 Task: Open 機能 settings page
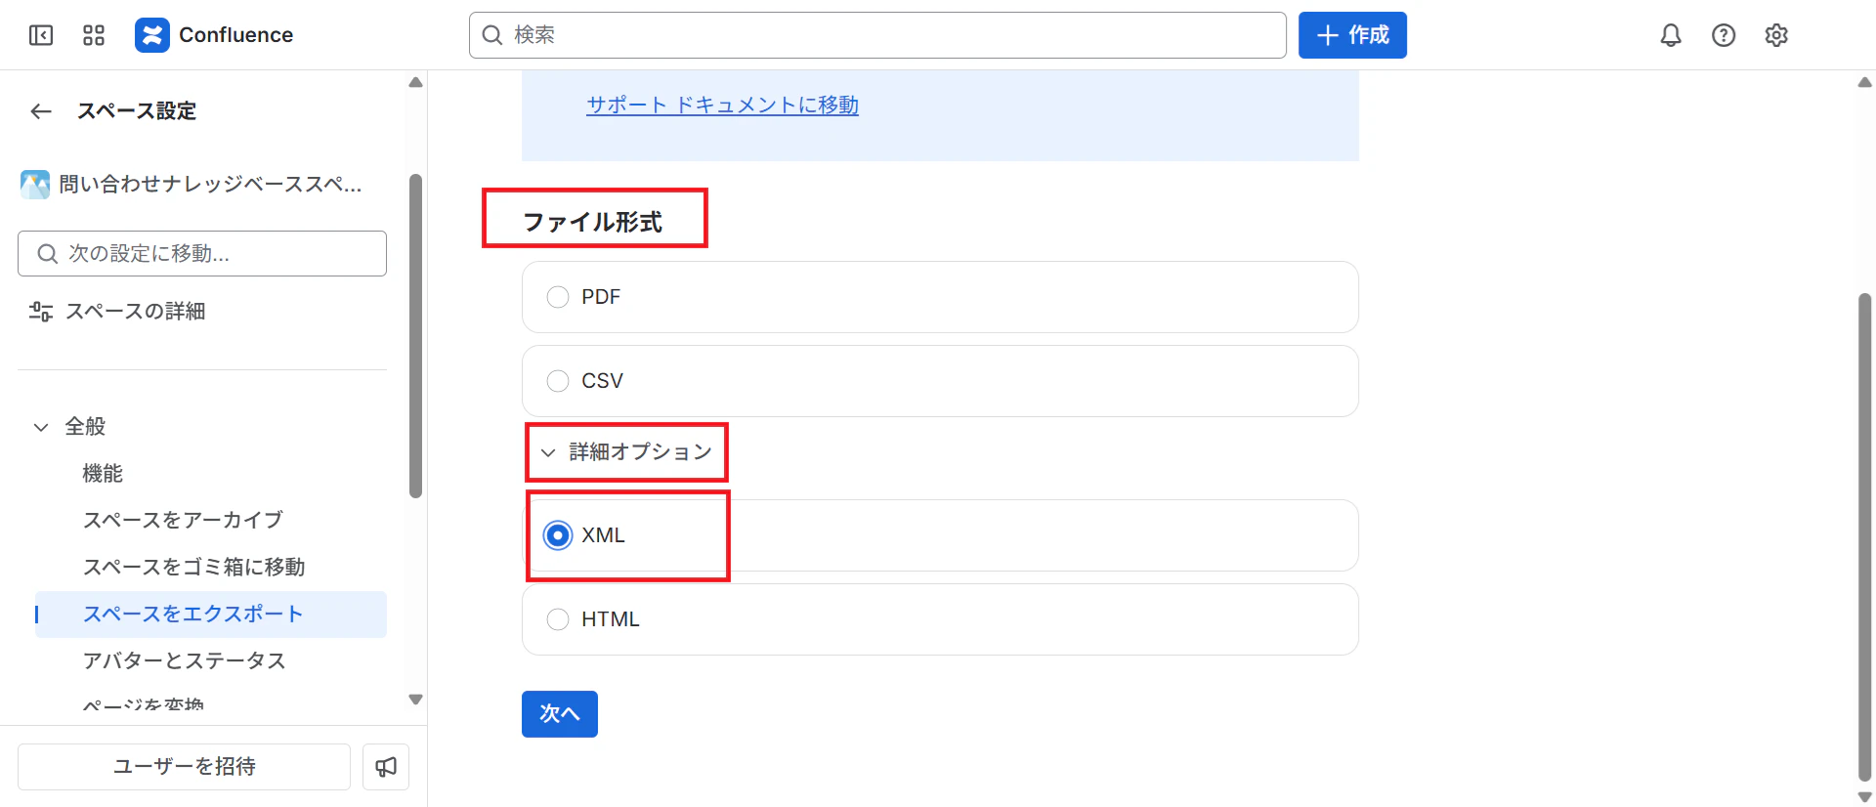pos(103,474)
